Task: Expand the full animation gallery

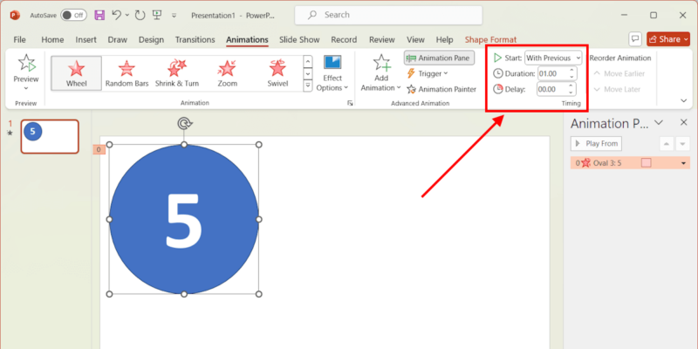Action: click(x=308, y=85)
